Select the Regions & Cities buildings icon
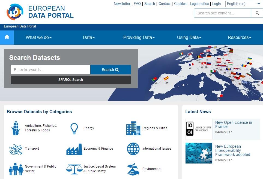The image size is (263, 179). [x=133, y=128]
